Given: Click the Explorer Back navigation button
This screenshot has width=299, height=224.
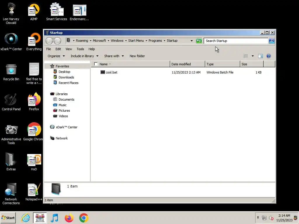Looking at the screenshot, I should 49,41.
